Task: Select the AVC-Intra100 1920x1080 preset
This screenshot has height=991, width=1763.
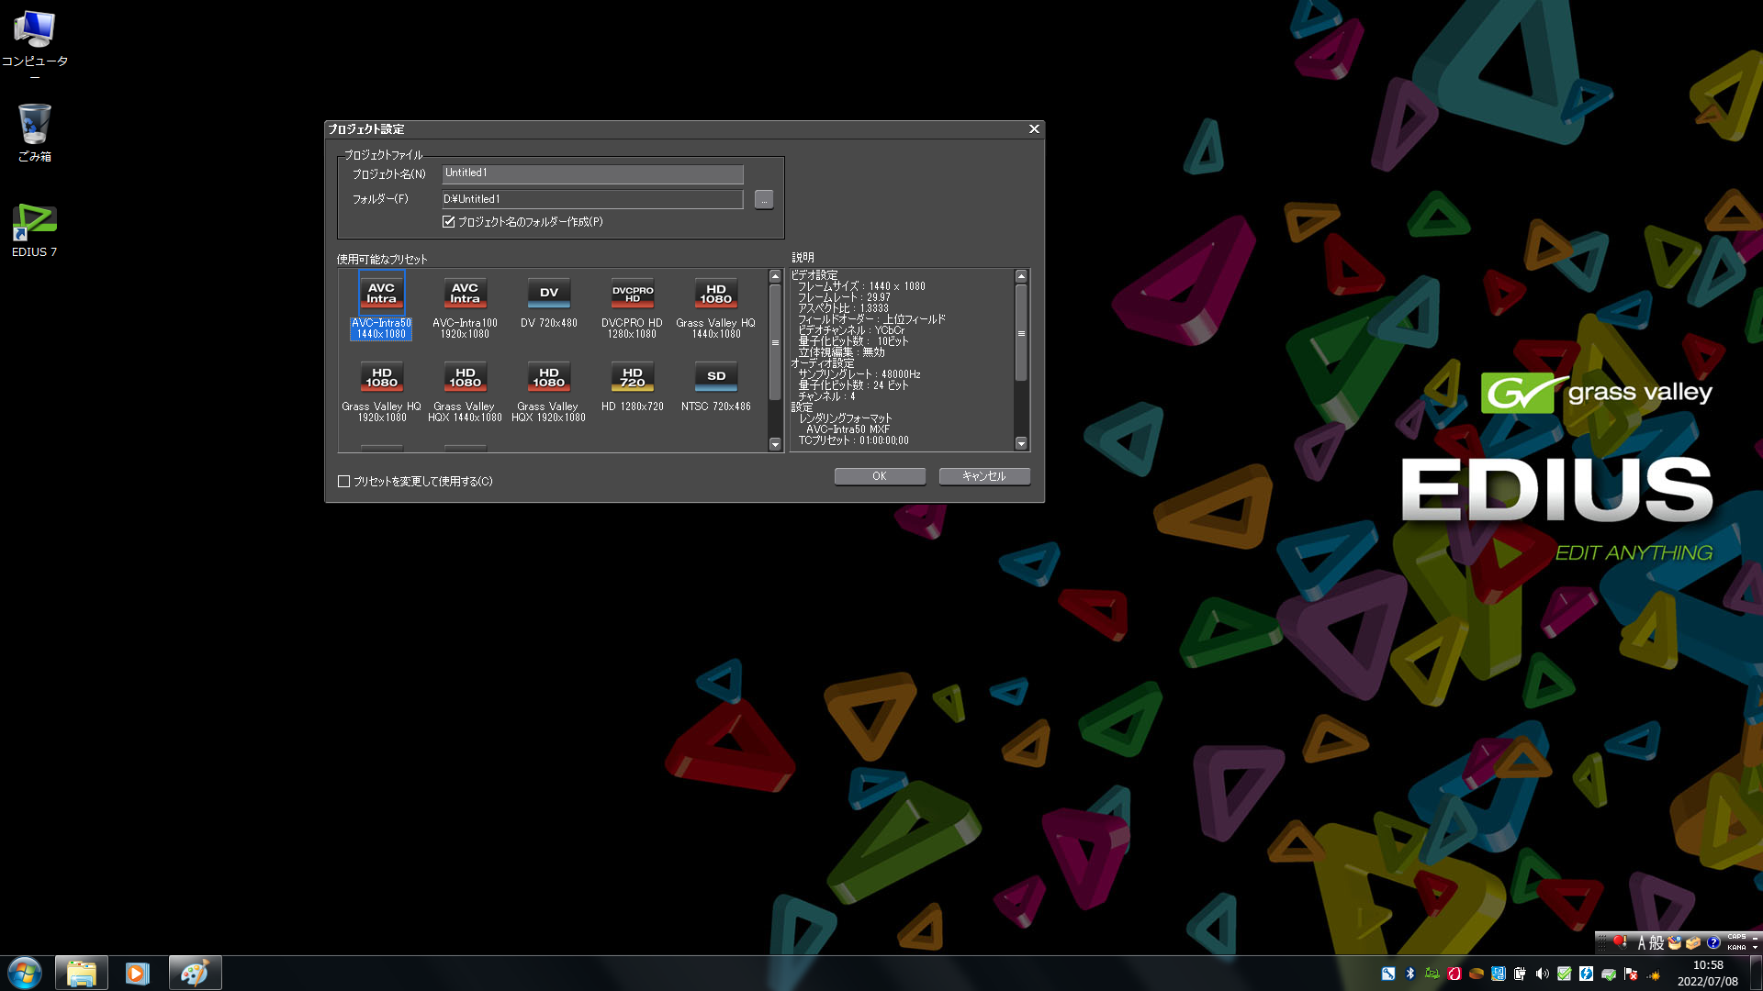Action: pos(465,307)
